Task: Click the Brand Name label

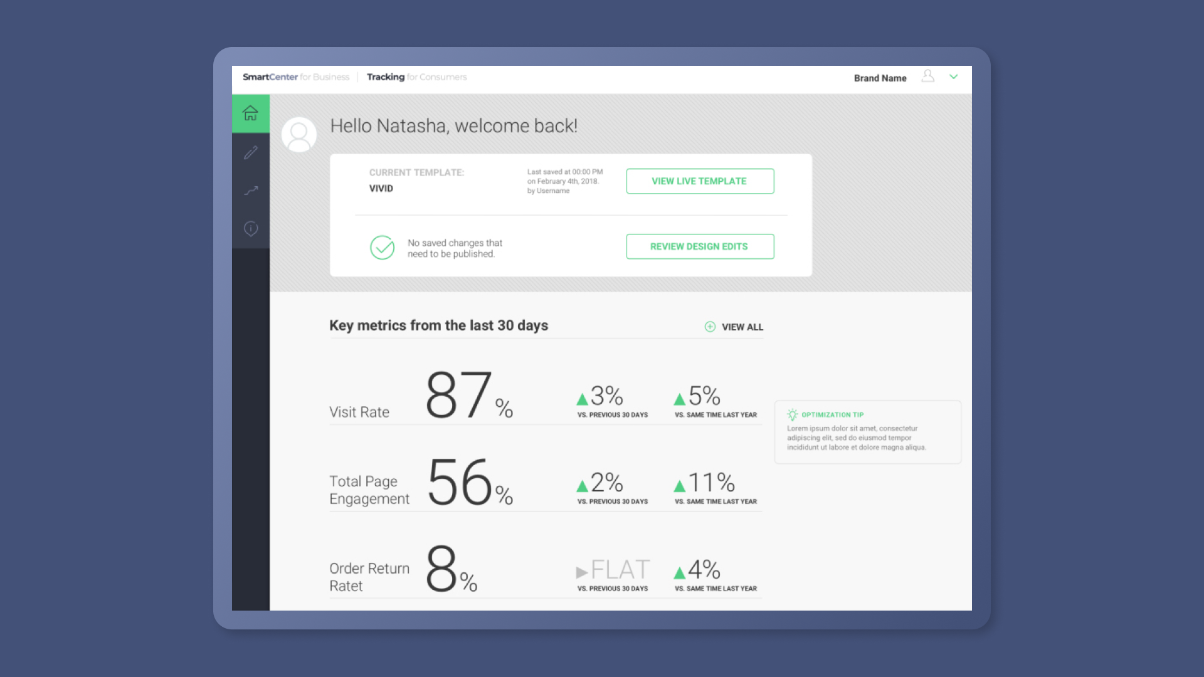Action: point(880,78)
